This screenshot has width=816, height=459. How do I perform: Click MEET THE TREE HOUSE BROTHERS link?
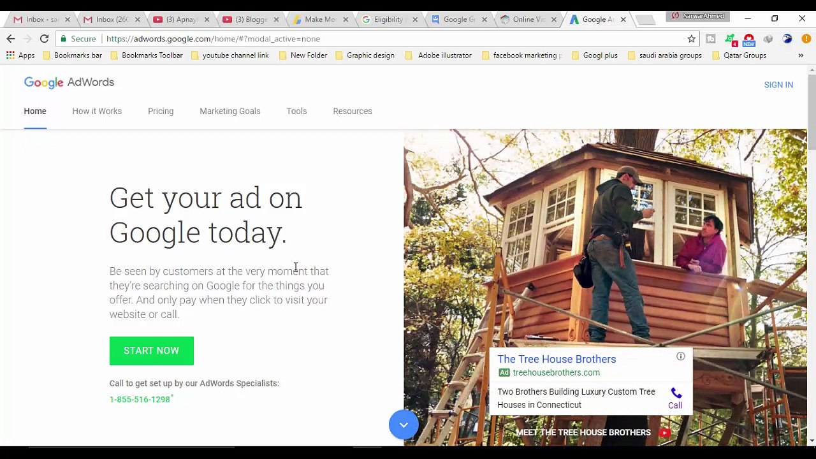[583, 433]
